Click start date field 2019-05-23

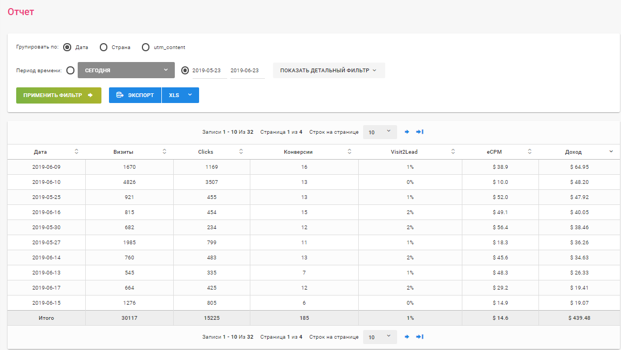tap(209, 71)
